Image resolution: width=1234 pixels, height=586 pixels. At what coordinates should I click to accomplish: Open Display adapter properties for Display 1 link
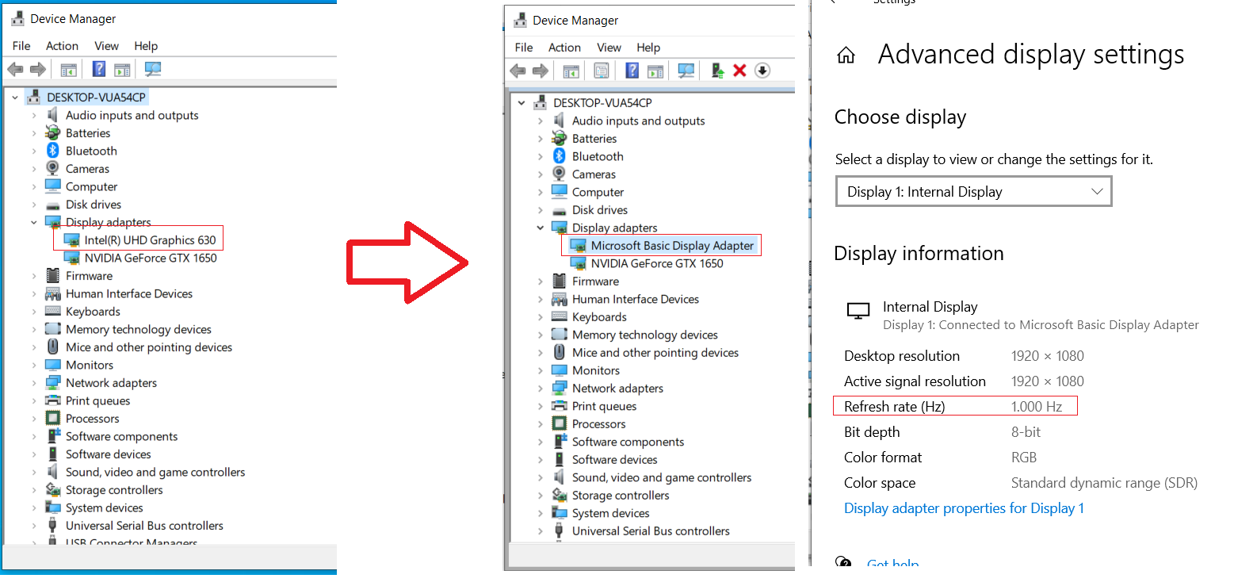[x=964, y=508]
